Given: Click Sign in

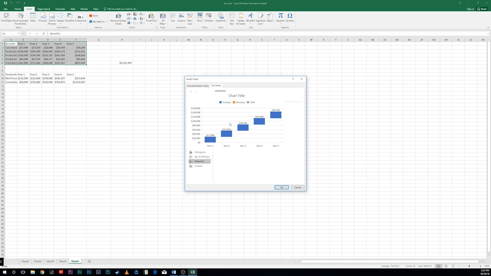Looking at the screenshot, I should pyautogui.click(x=470, y=9).
